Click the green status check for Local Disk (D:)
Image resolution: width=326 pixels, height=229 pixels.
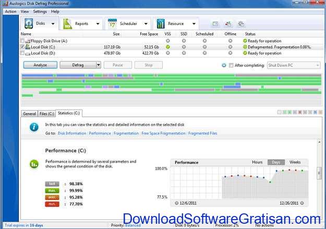click(245, 53)
